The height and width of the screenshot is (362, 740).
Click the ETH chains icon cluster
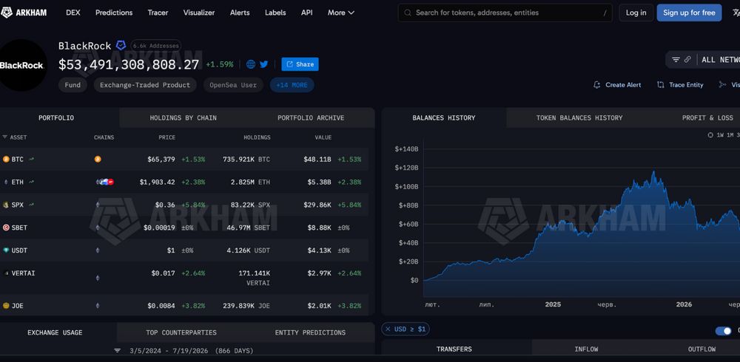coord(105,182)
